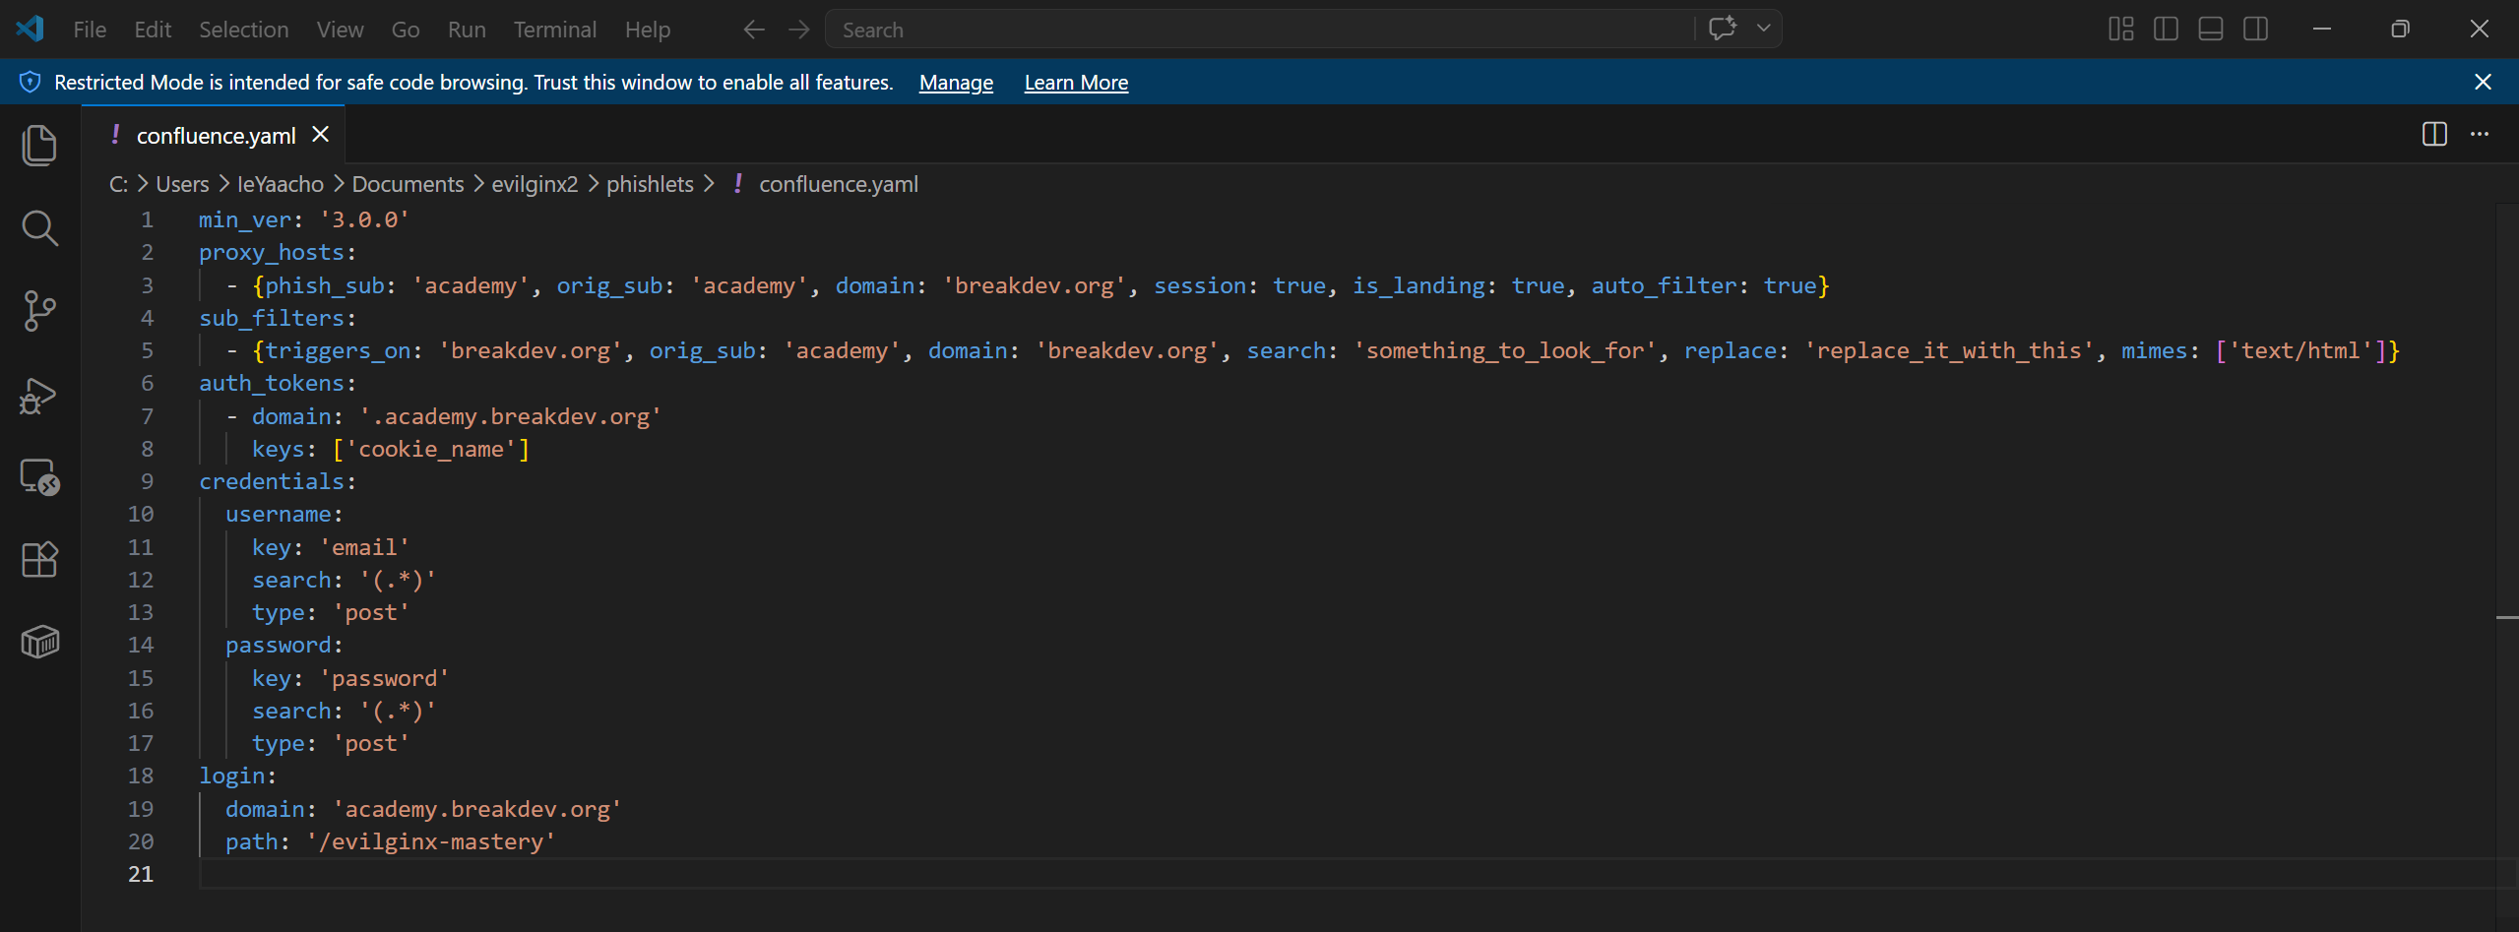2519x932 pixels.
Task: Open the Run menu
Action: 467,30
